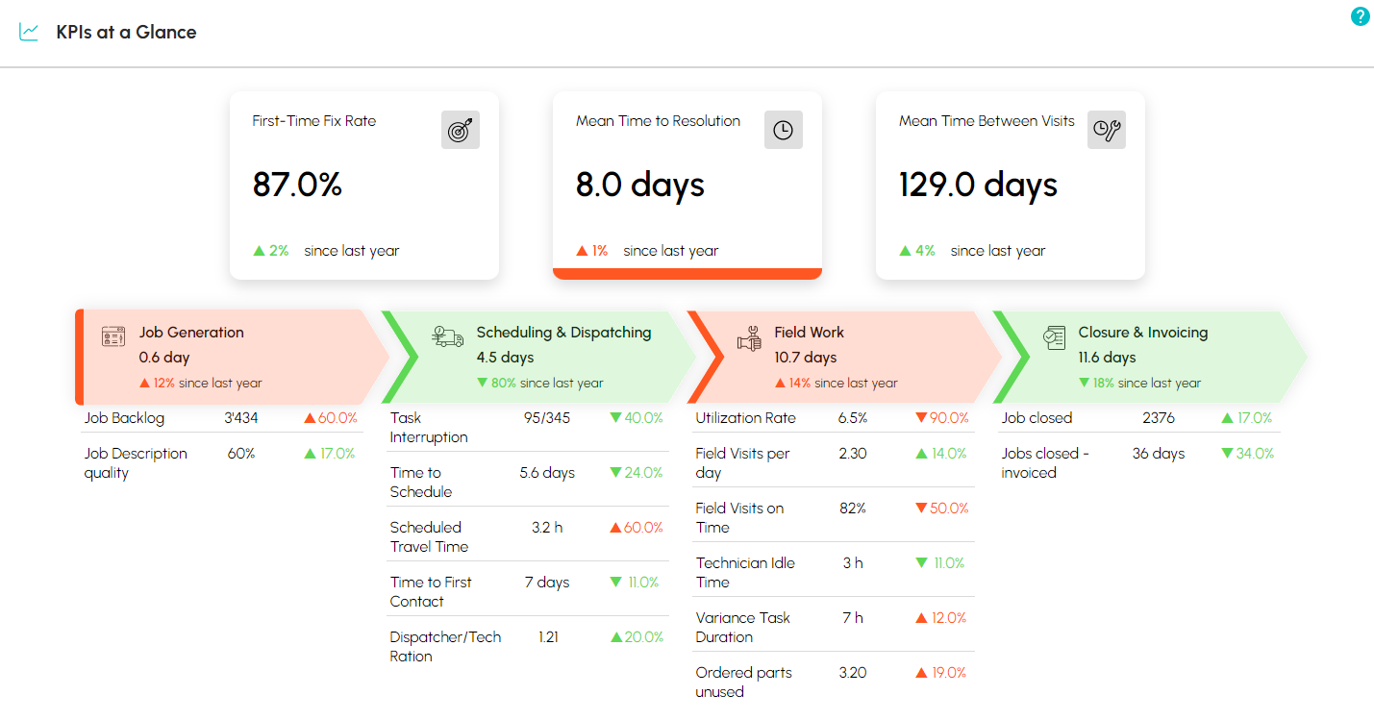Click the Technician Idle Time label
The height and width of the screenshot is (720, 1374).
click(x=745, y=573)
